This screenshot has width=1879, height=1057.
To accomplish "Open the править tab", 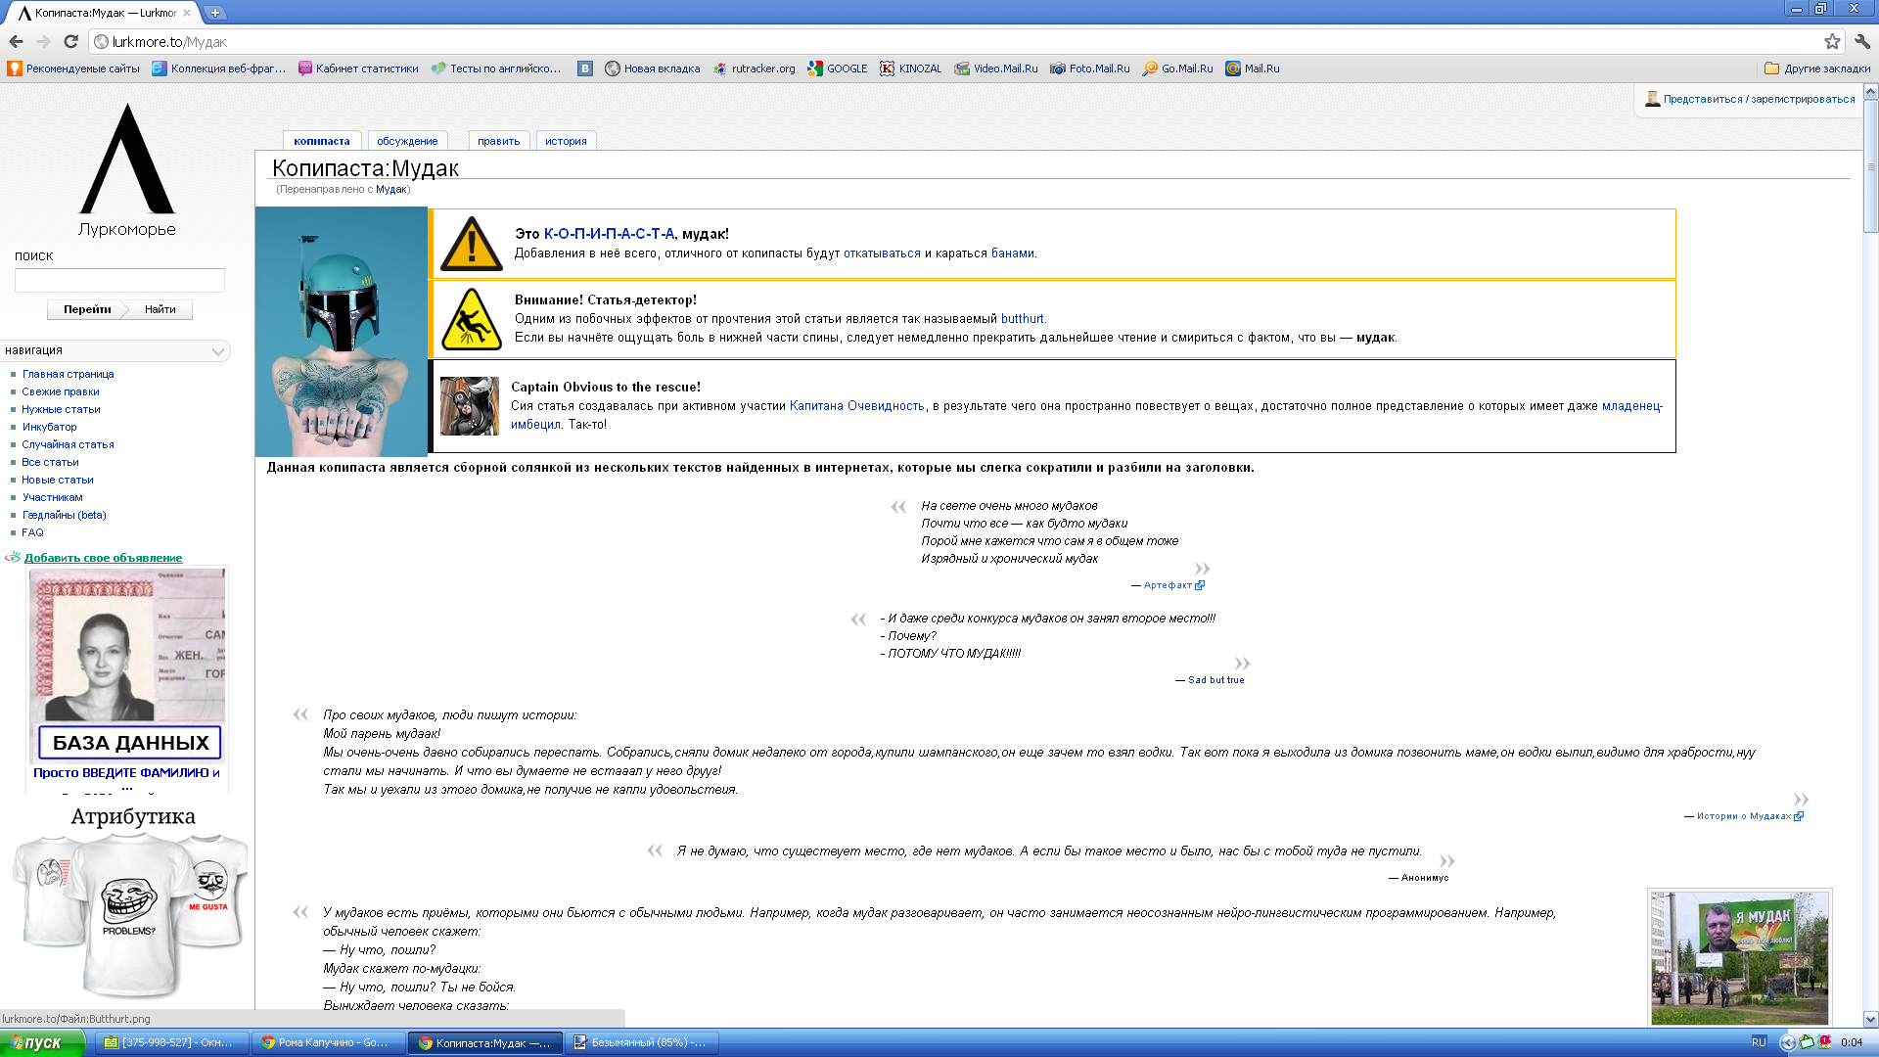I will pyautogui.click(x=499, y=141).
